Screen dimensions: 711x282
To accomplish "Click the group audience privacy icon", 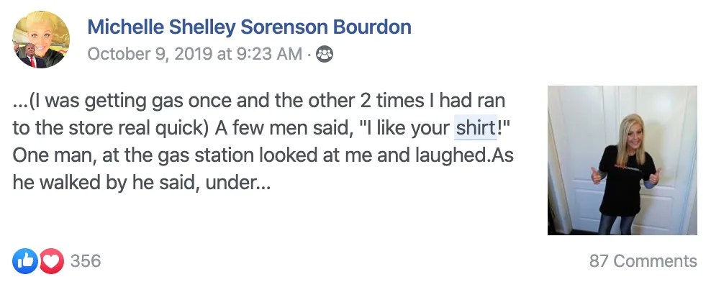I will [325, 55].
